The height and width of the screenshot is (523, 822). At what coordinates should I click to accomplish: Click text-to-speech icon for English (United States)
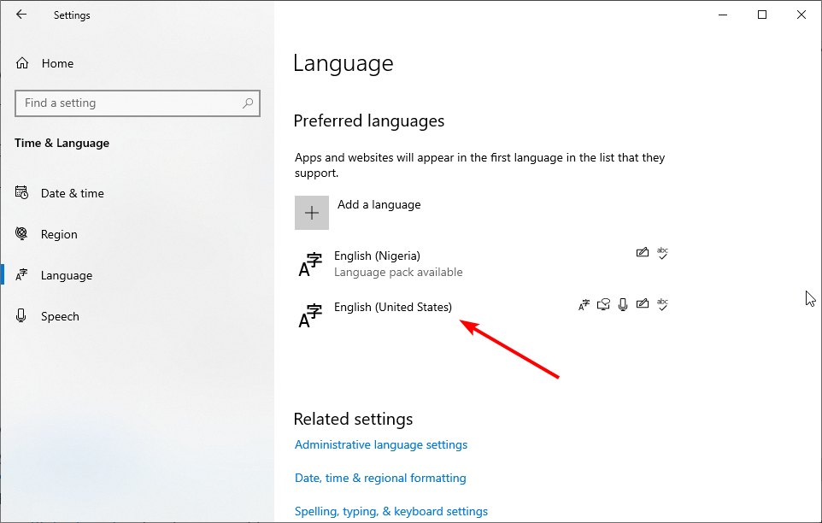(x=603, y=304)
